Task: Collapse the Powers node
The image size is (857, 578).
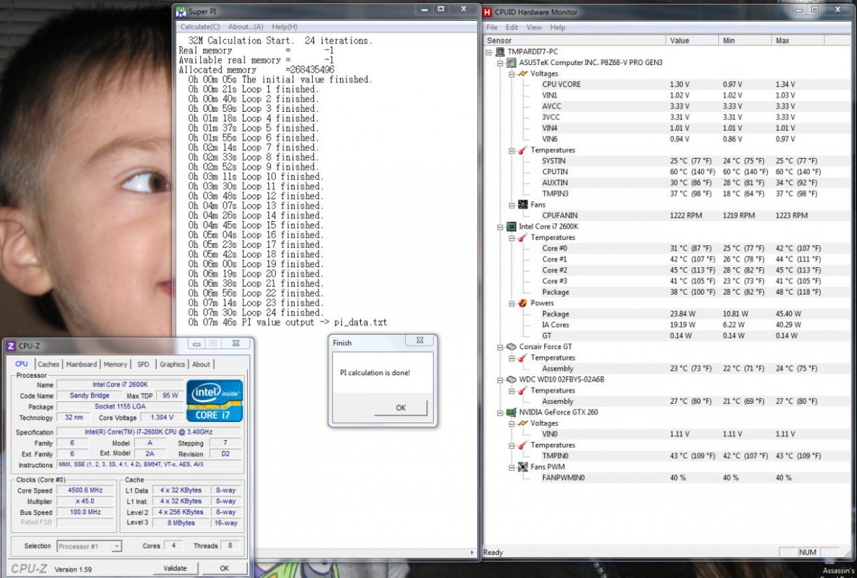Action: coord(512,303)
